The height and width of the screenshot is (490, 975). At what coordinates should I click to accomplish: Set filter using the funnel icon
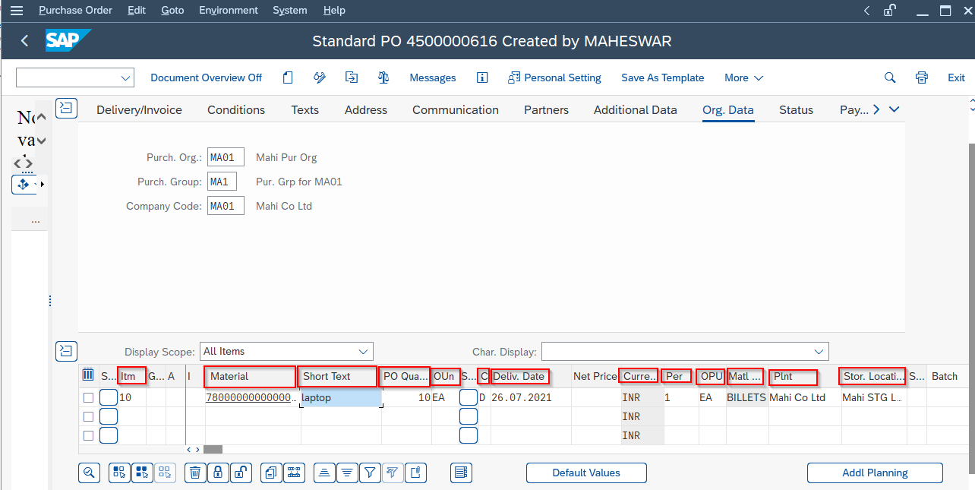point(370,473)
